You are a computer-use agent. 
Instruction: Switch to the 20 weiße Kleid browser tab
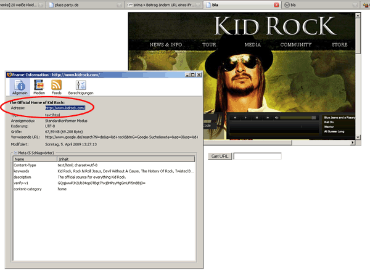pyautogui.click(x=22, y=5)
